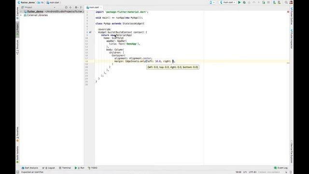Click the status bar lock icon

click(286, 172)
